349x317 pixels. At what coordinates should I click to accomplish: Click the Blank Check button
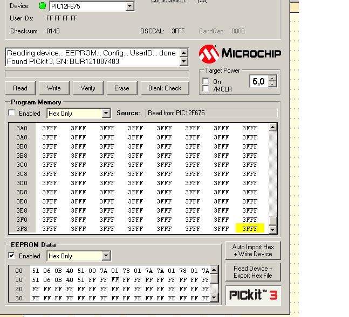[165, 88]
